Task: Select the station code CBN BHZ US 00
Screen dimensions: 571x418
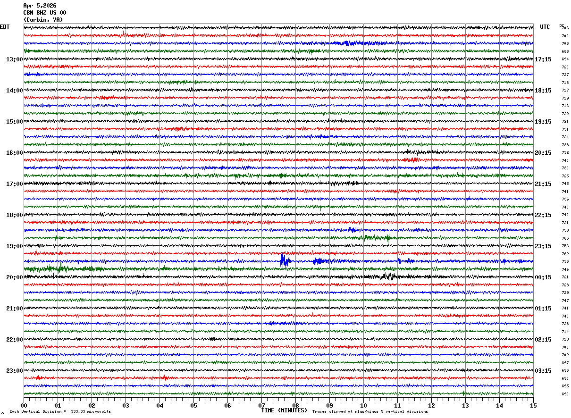Action: pos(45,13)
